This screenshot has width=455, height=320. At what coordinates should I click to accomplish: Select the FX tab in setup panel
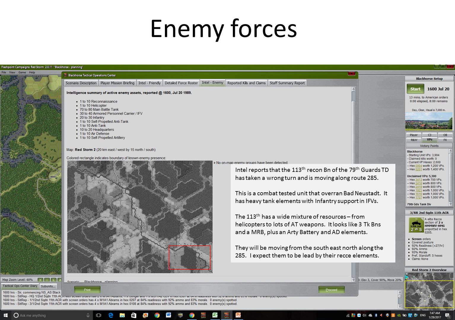445,140
